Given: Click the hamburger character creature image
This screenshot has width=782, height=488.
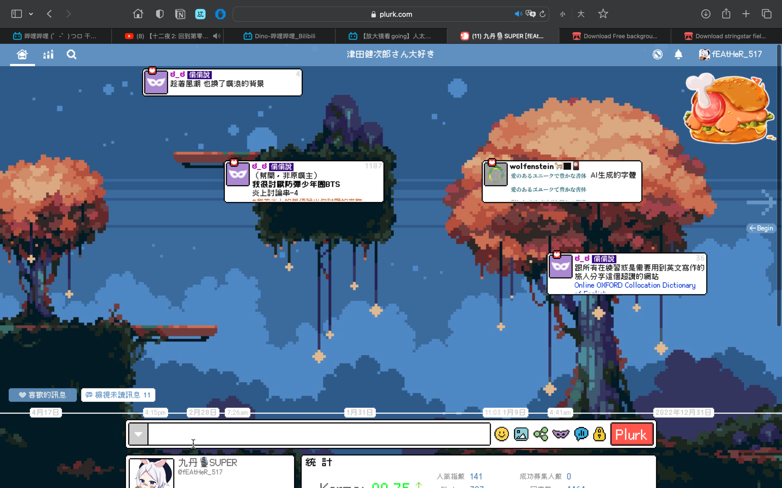Looking at the screenshot, I should click(x=729, y=109).
